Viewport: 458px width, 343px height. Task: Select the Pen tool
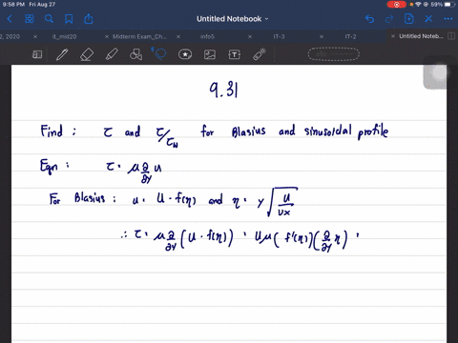(x=62, y=54)
